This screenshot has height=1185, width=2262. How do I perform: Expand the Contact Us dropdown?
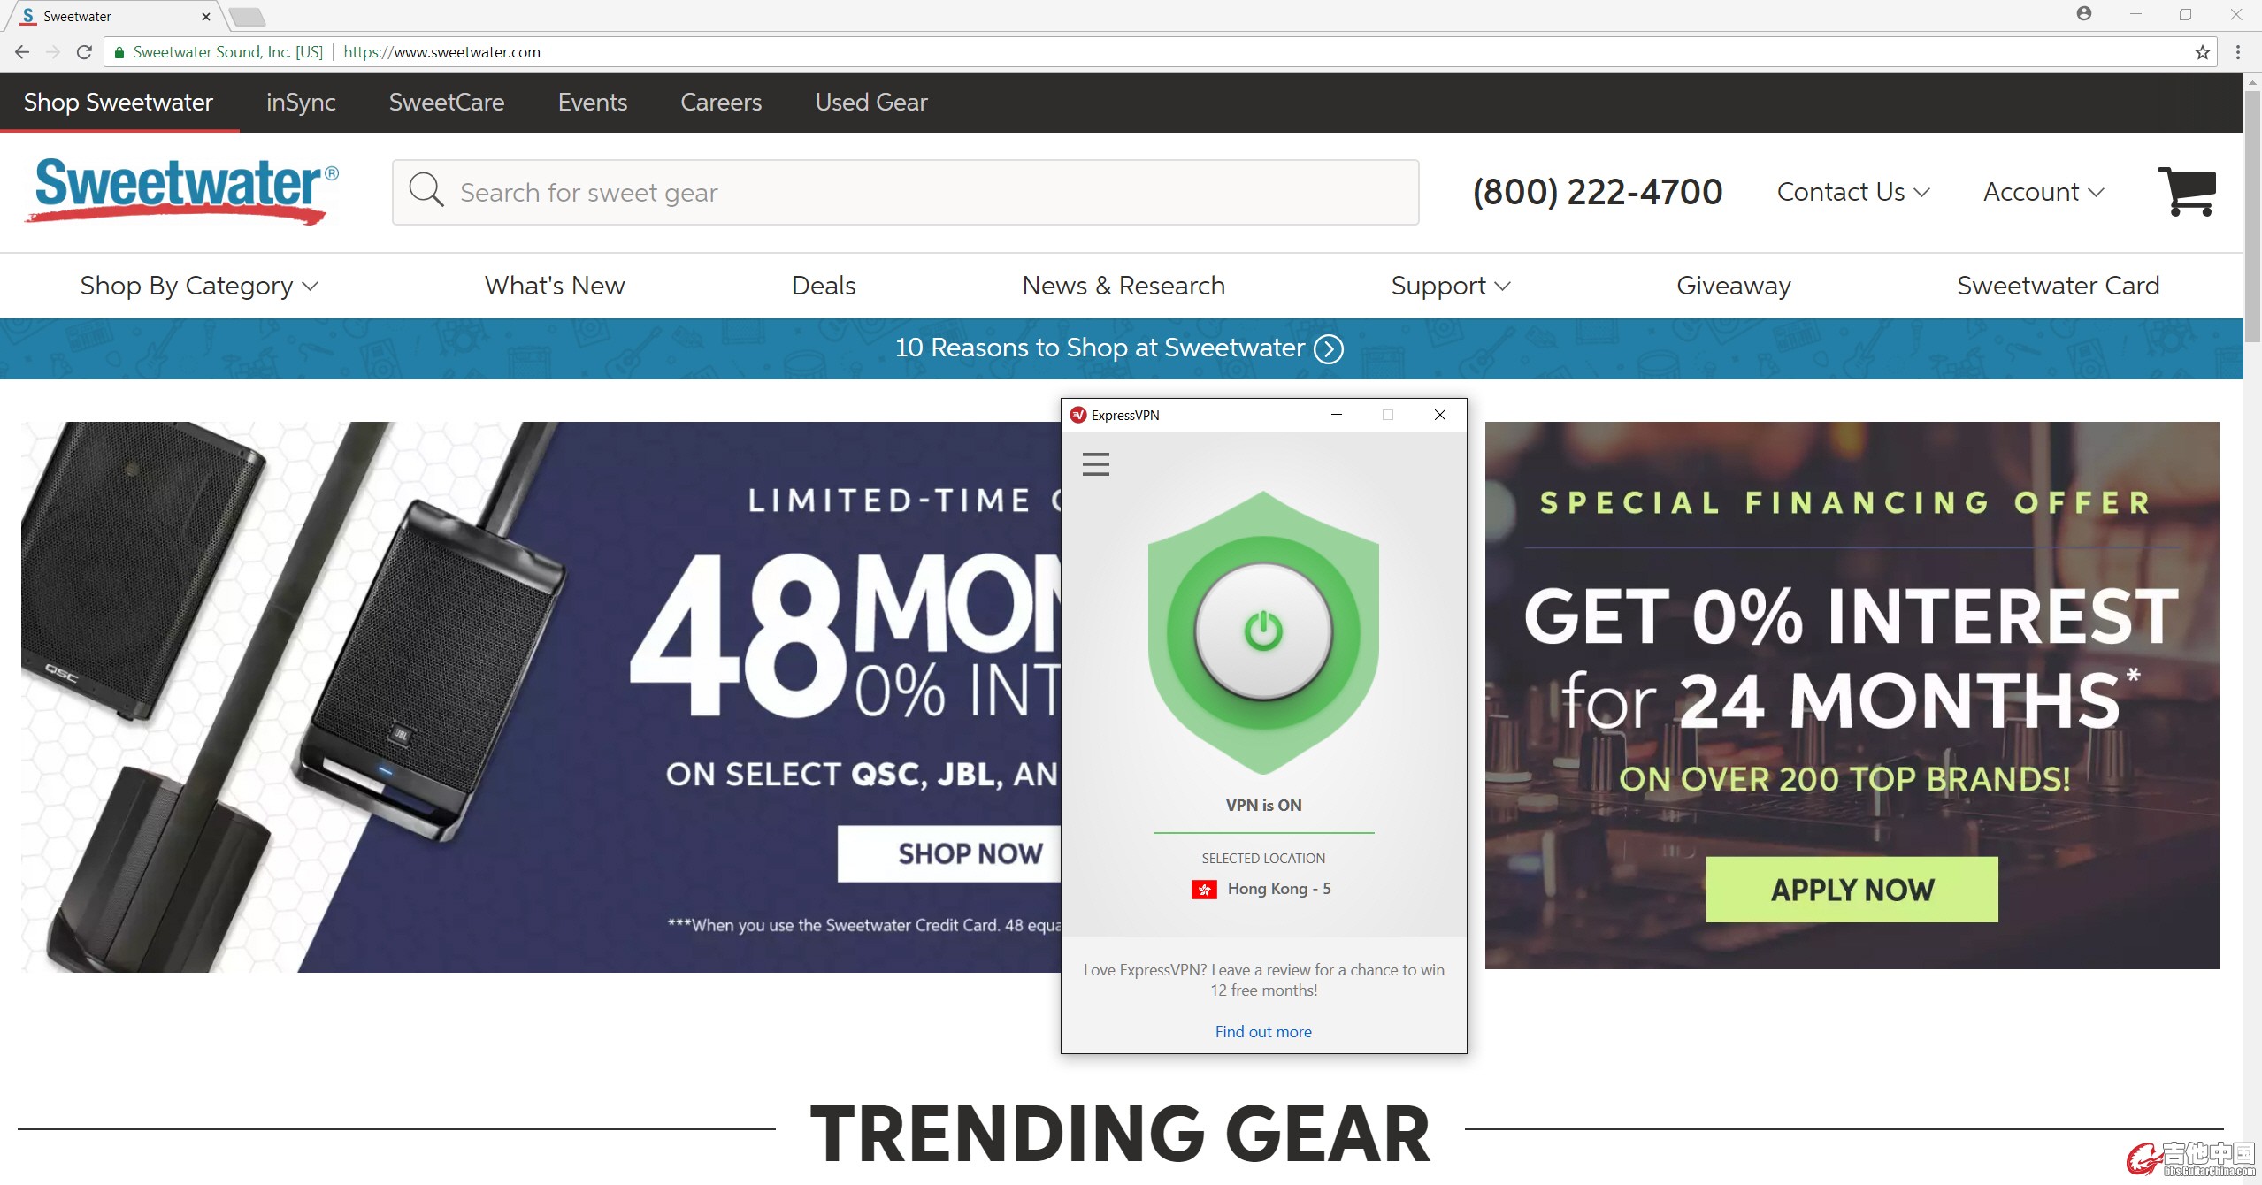1853,192
